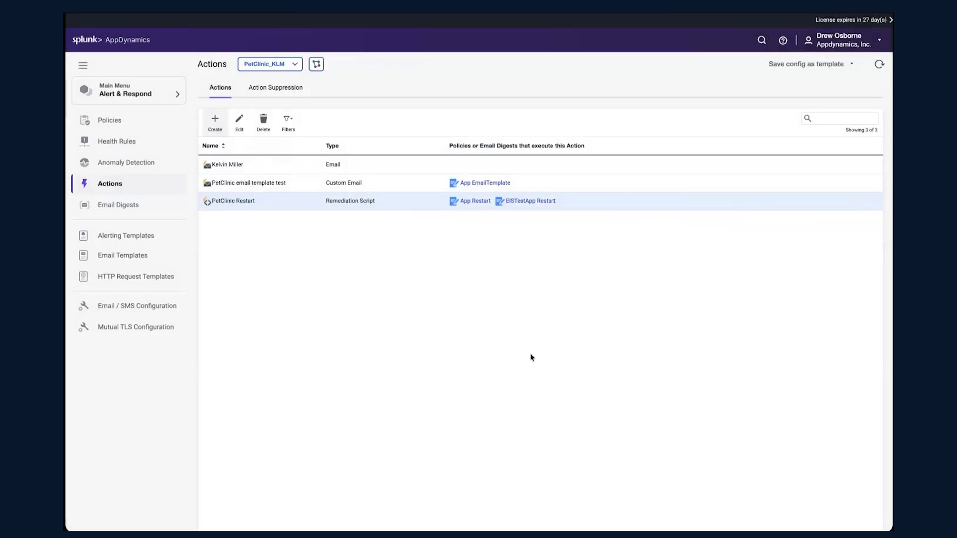957x538 pixels.
Task: Click the flow map icon next to PetClinic_KLM
Action: point(316,64)
